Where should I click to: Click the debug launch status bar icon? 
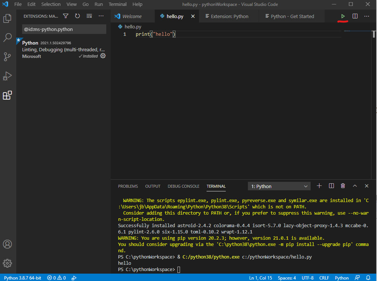click(74, 278)
